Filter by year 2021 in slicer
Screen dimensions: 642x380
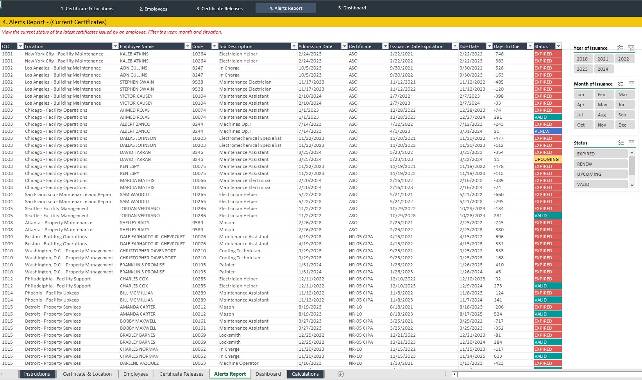pyautogui.click(x=604, y=59)
